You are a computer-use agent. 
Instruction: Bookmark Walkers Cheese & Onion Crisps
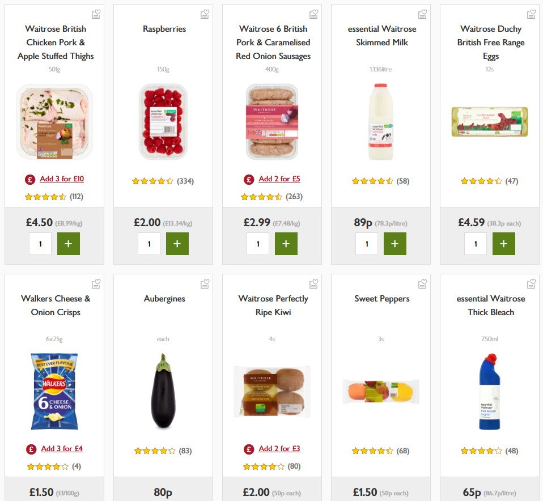96,283
